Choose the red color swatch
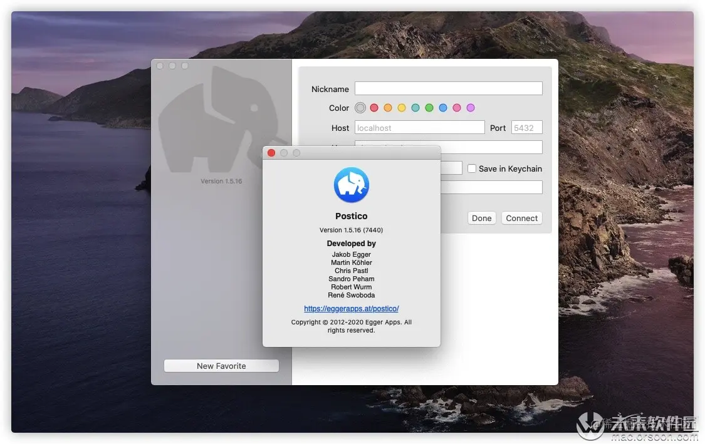 click(x=374, y=108)
